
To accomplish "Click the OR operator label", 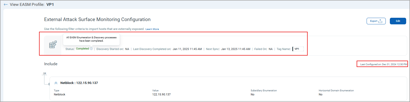I will coord(45,74).
